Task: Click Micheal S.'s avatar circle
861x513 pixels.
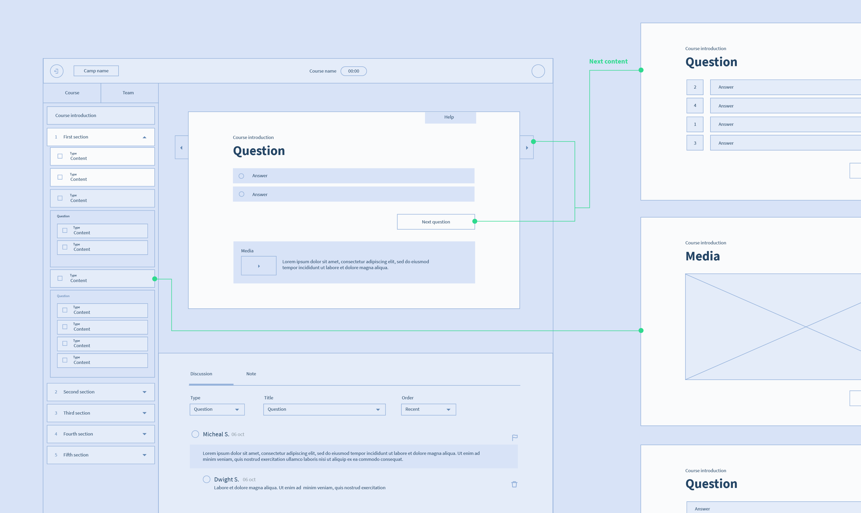Action: pyautogui.click(x=195, y=434)
